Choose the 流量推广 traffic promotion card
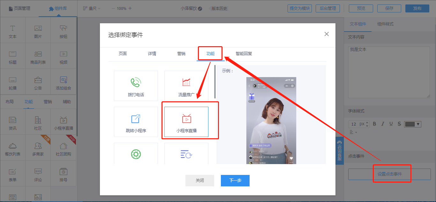The width and height of the screenshot is (436, 202). click(186, 86)
